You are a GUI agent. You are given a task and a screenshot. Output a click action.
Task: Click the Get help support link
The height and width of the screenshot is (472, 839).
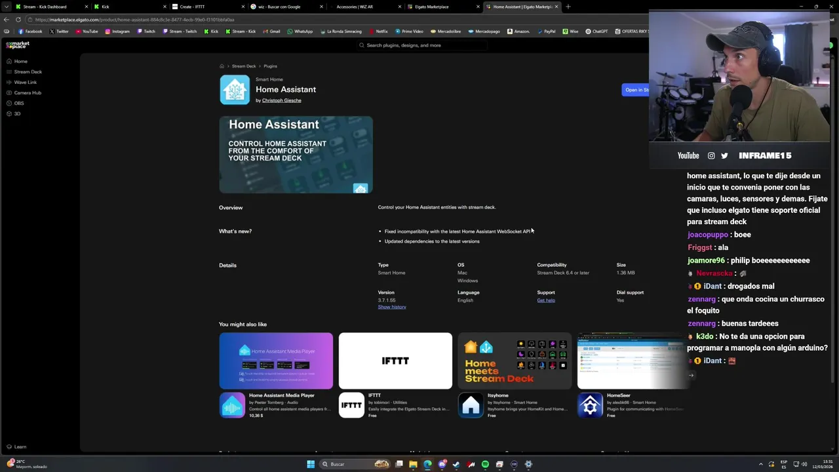[x=546, y=300]
